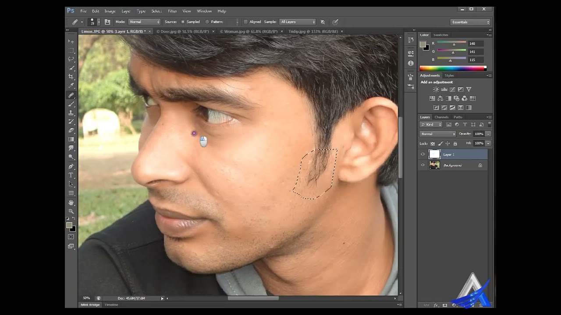561x315 pixels.
Task: Select the Horizontal Type tool
Action: [x=71, y=175]
